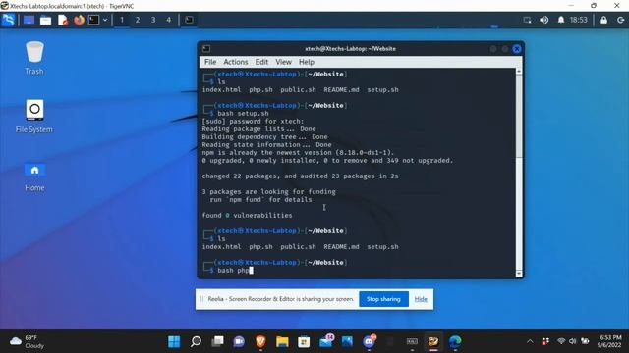Click the Windows tray speaker icon
Screen dimensions: 629x353
coord(573,341)
